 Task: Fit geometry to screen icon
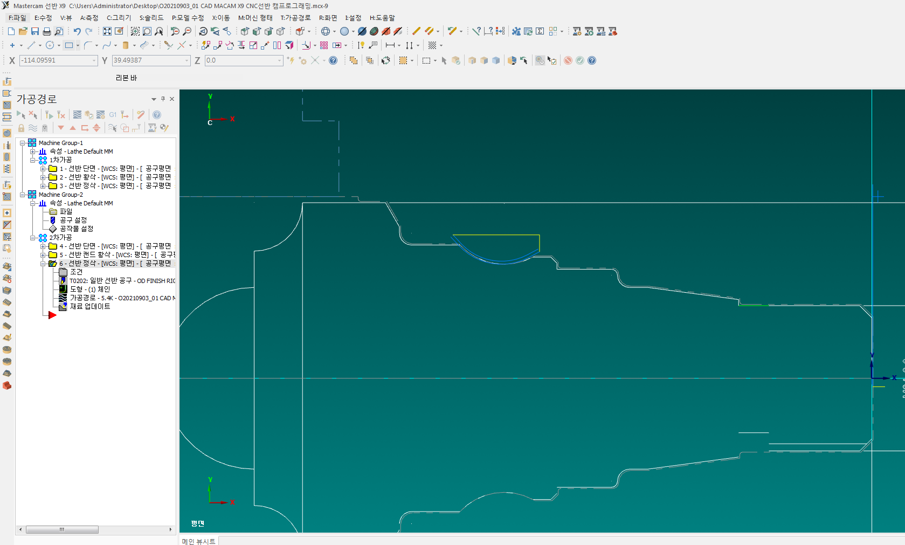(107, 31)
